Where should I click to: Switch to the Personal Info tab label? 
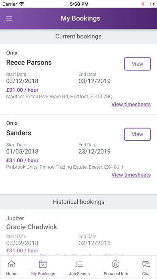pos(116,273)
